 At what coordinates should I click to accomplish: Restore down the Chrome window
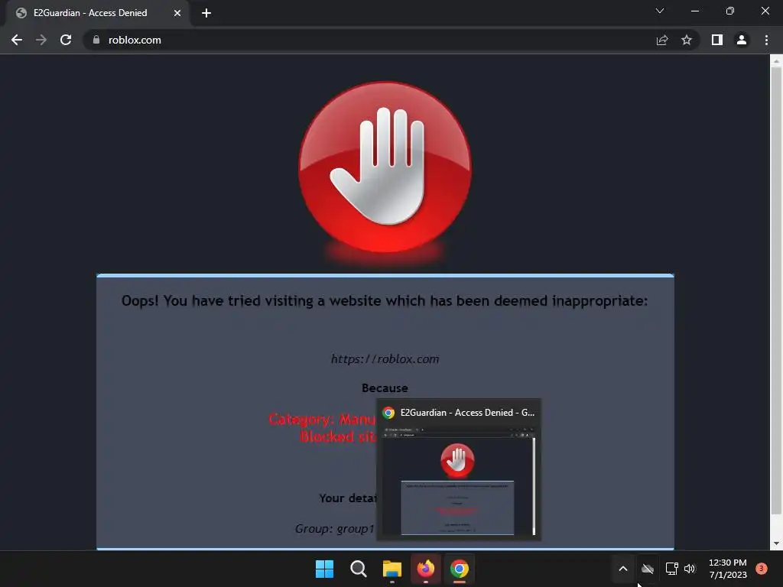click(730, 11)
